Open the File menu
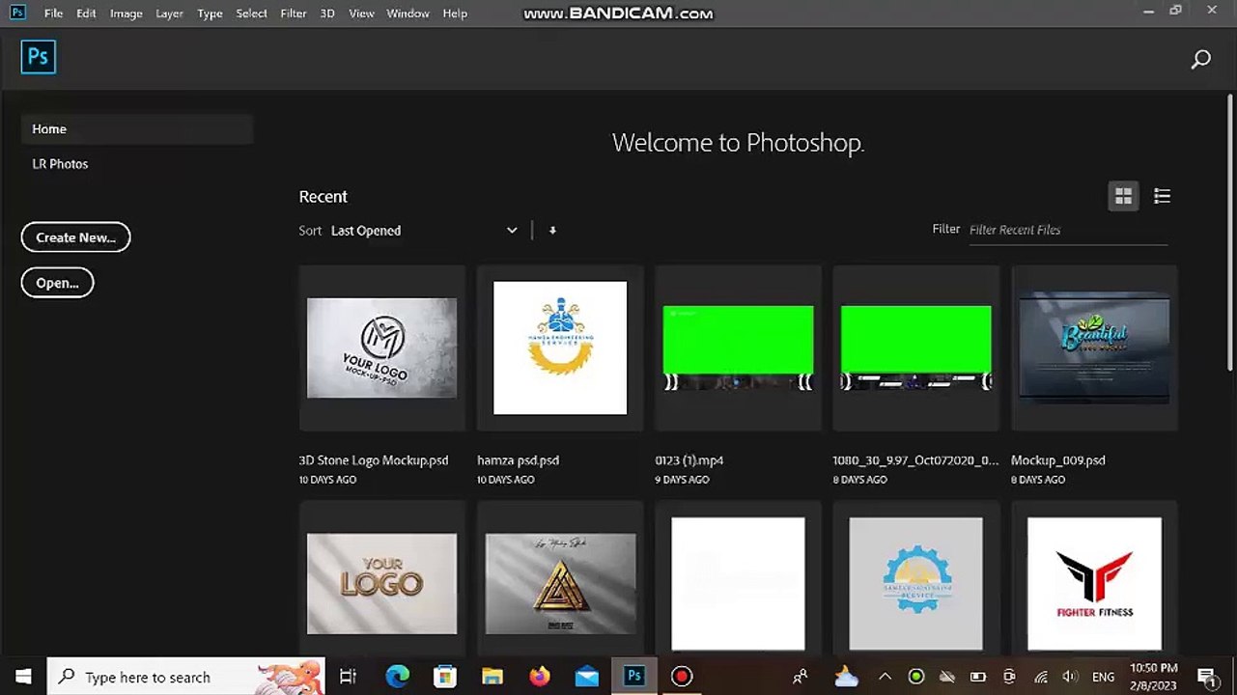The image size is (1237, 695). [x=53, y=14]
